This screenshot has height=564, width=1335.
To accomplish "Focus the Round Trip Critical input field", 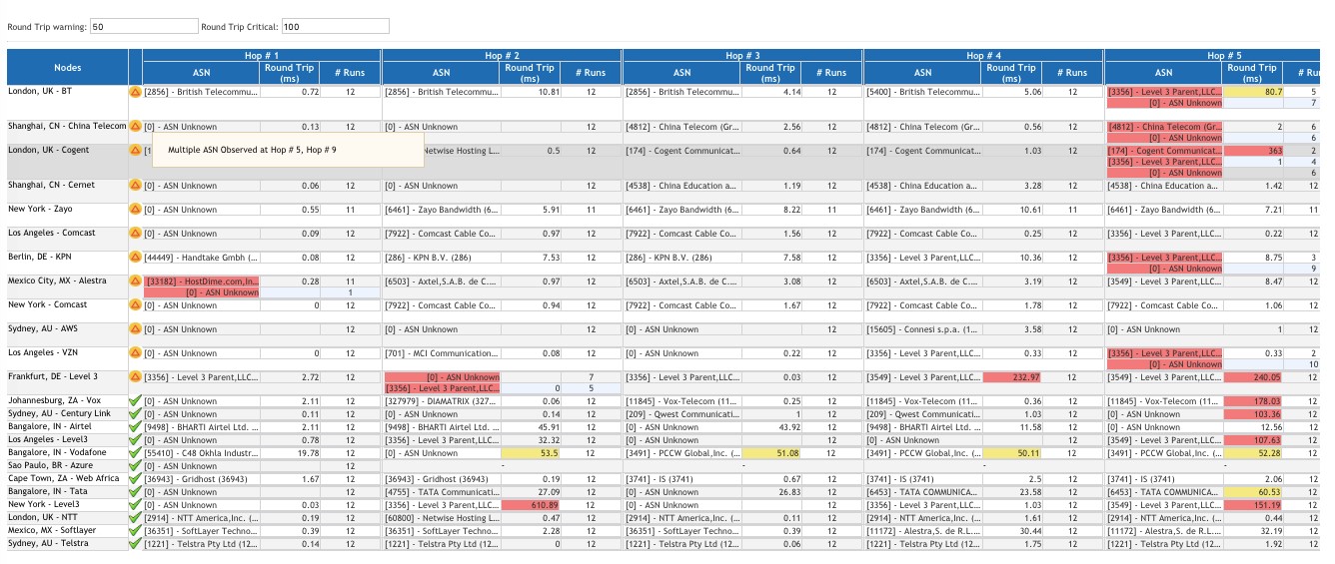I will tap(335, 26).
